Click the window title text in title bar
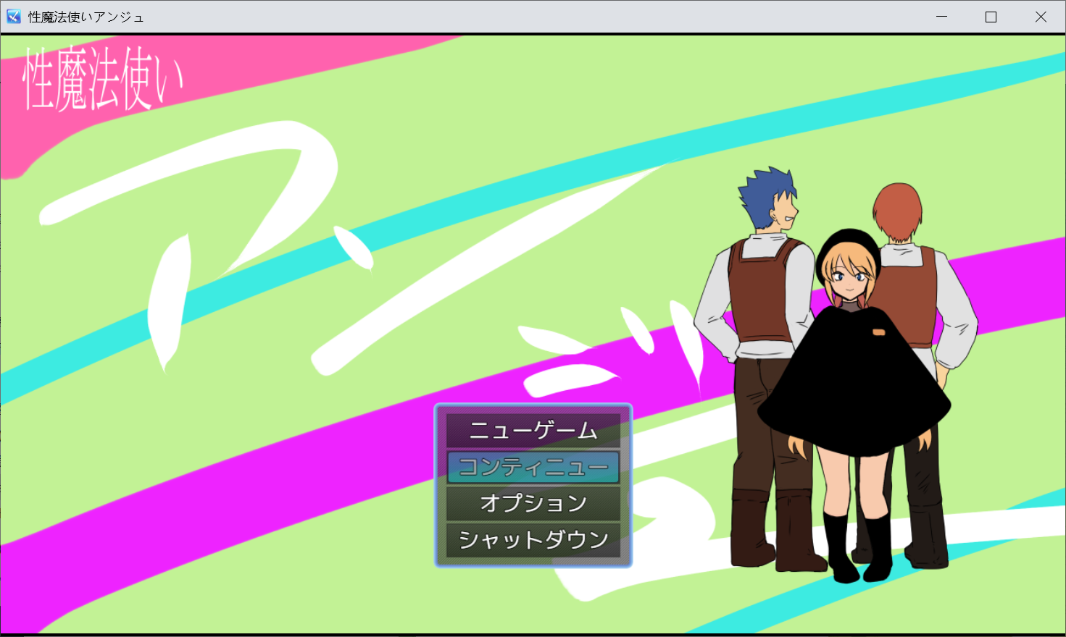This screenshot has height=637, width=1066. tap(86, 17)
